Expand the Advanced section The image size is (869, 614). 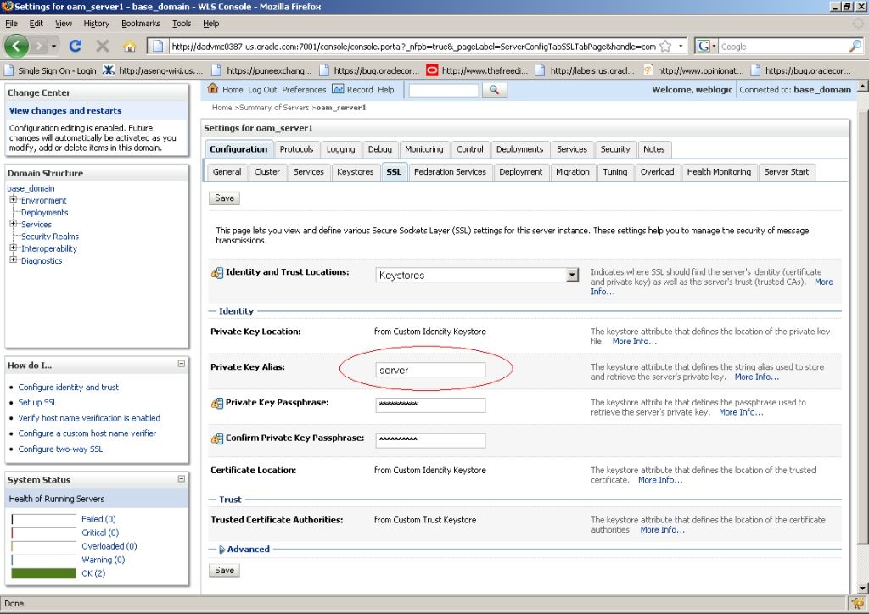222,550
